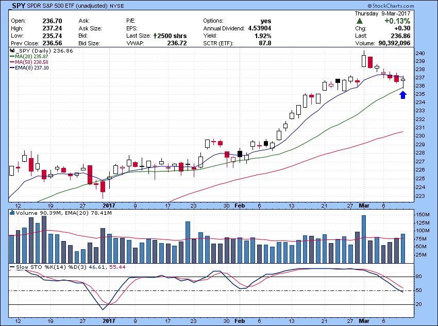Click the Open value 236.70
The height and width of the screenshot is (326, 438).
(52, 21)
